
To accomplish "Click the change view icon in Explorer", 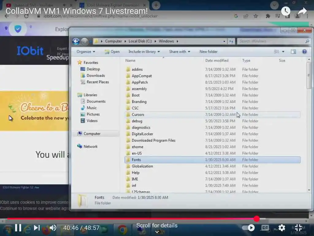I will tap(277, 52).
